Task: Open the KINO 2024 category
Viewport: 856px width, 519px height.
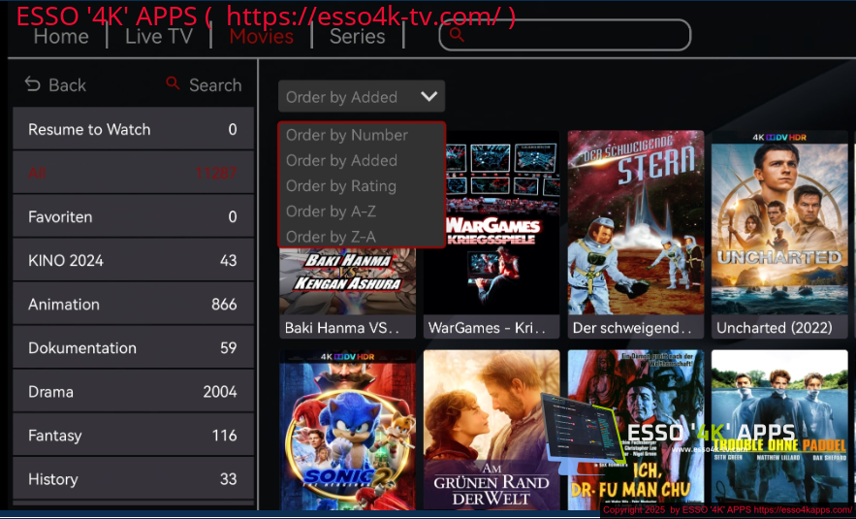Action: [133, 260]
